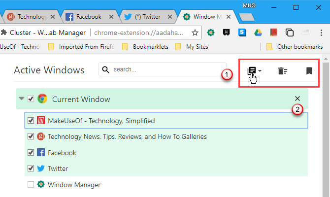This screenshot has height=197, width=330.
Task: Star this page in the address bar
Action: tap(195, 33)
